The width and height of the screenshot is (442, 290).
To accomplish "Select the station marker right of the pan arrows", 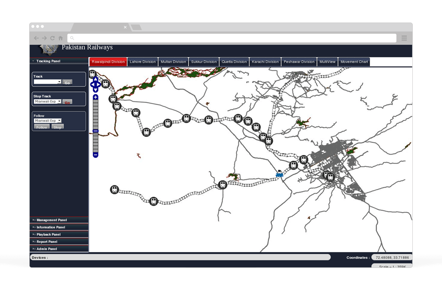I will [x=106, y=83].
